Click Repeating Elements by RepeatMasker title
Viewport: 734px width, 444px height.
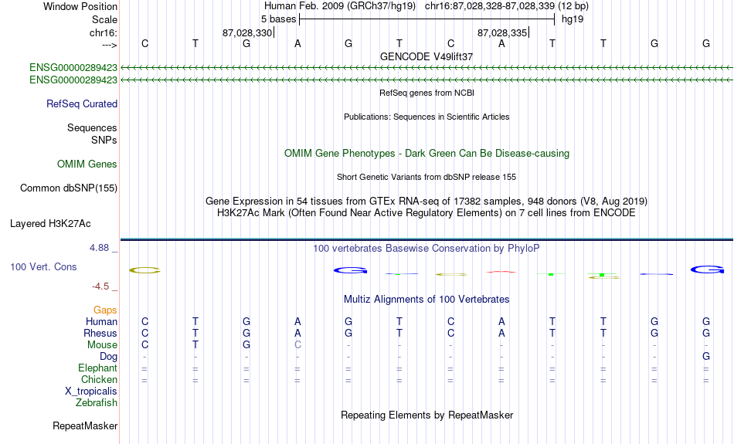[426, 415]
